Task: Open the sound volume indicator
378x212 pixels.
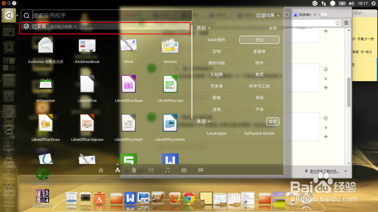Action: click(351, 3)
